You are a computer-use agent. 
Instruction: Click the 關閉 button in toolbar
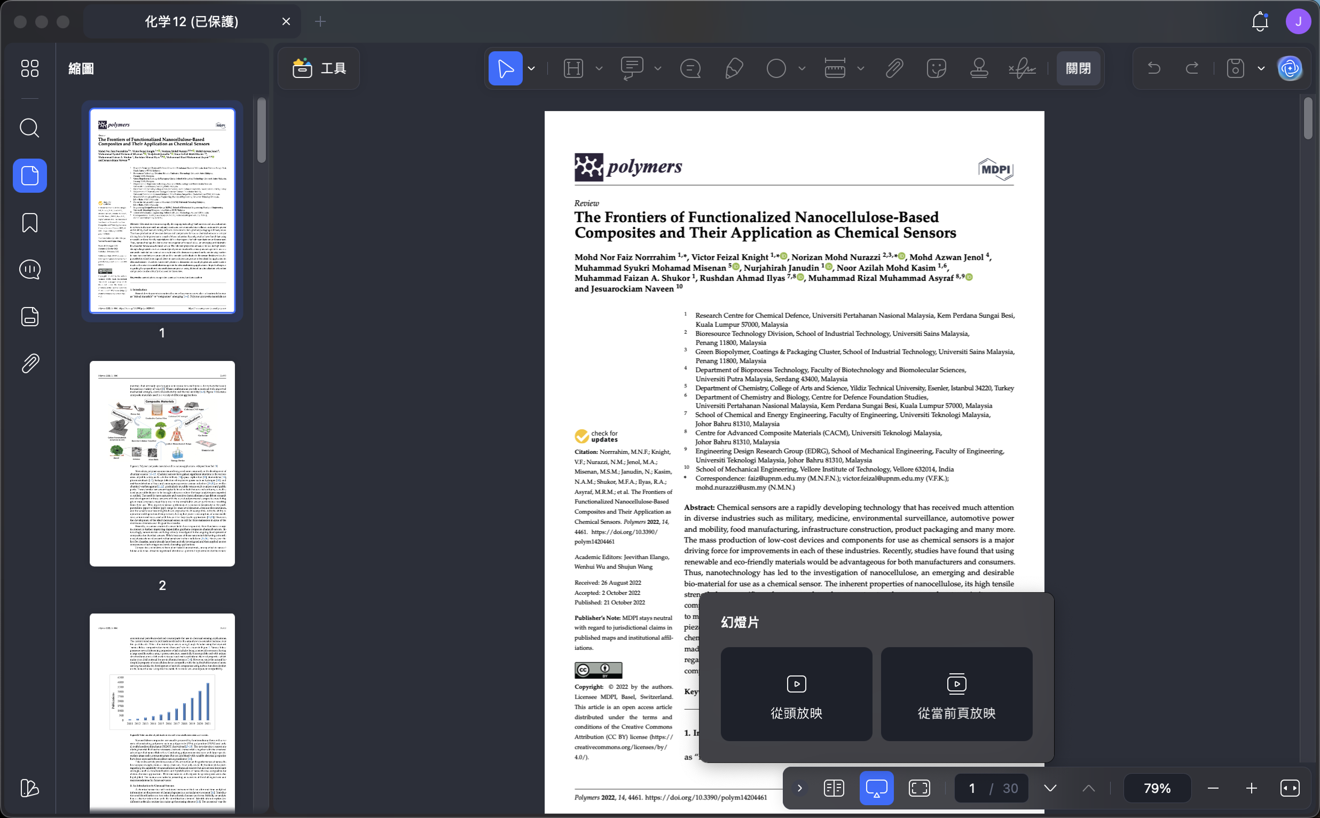1078,69
